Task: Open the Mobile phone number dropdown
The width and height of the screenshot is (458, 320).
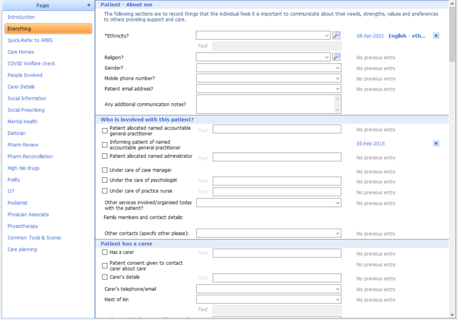Action: coord(268,78)
